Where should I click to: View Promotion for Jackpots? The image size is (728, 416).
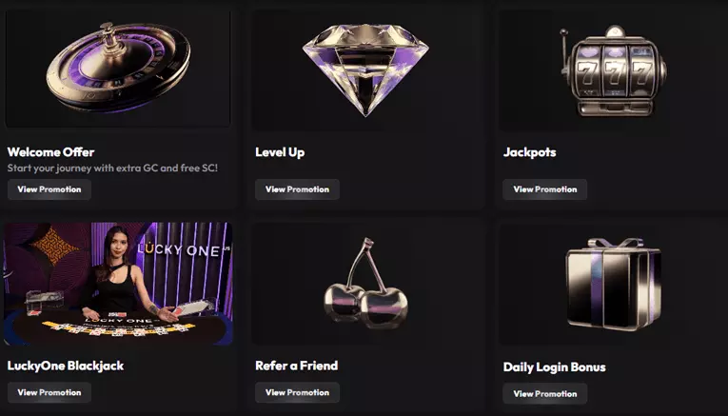545,189
